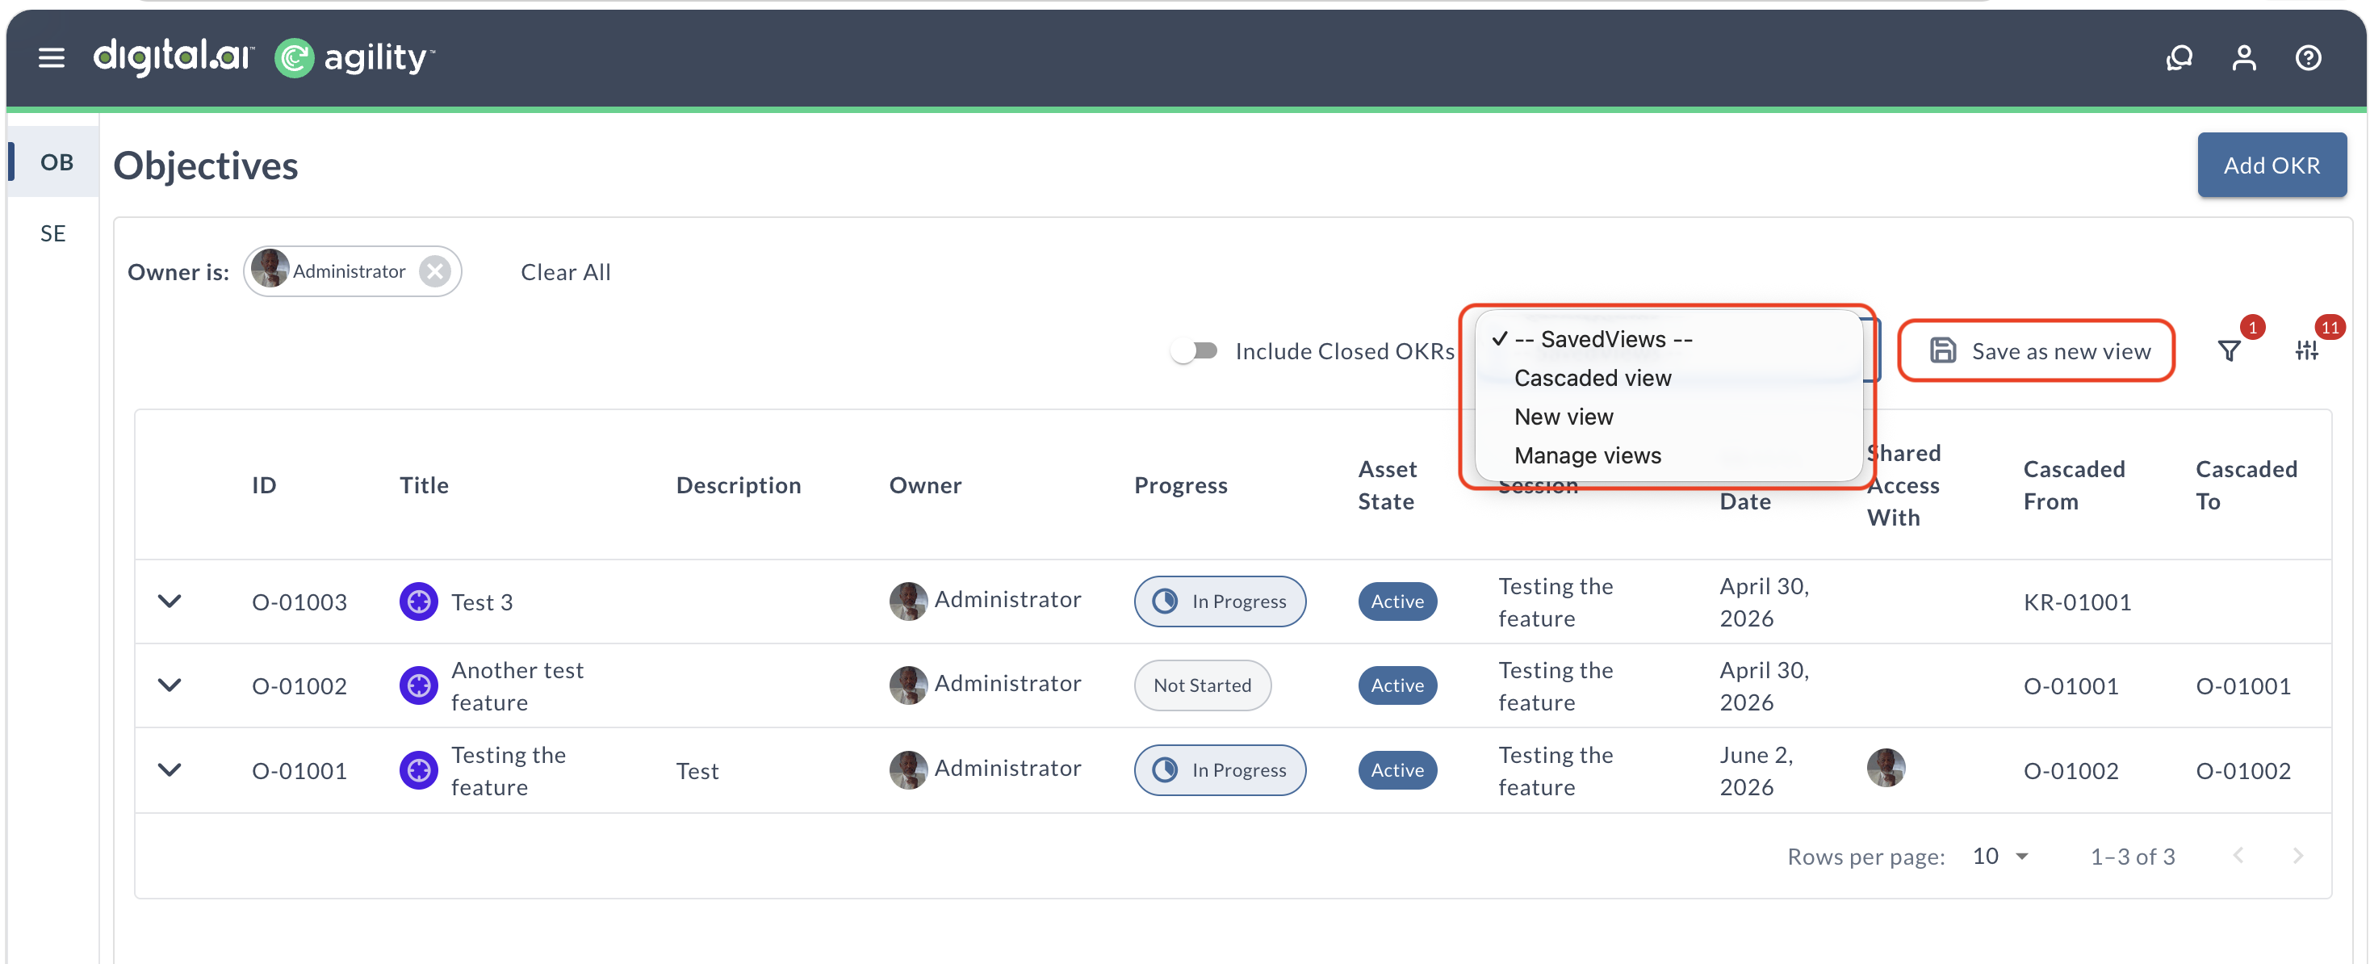
Task: Open Rows per page dropdown
Action: (x=2000, y=857)
